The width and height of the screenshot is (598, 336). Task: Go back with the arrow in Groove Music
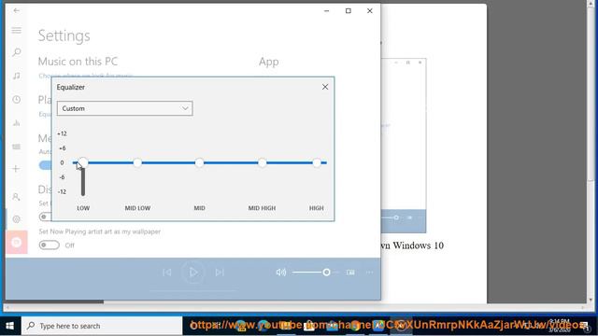tap(17, 10)
